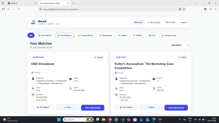Click the CASE STUDY tag

tap(121, 57)
